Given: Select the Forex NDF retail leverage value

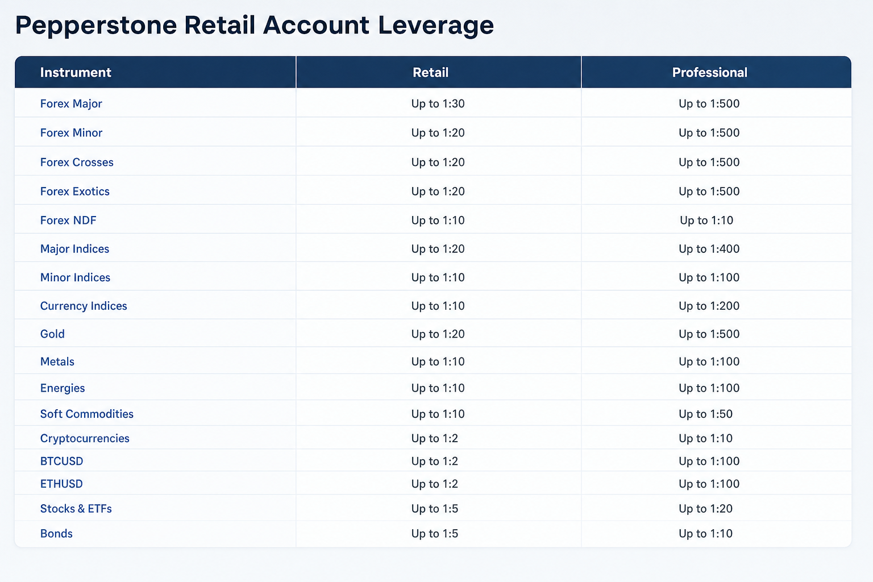Looking at the screenshot, I should tap(438, 220).
